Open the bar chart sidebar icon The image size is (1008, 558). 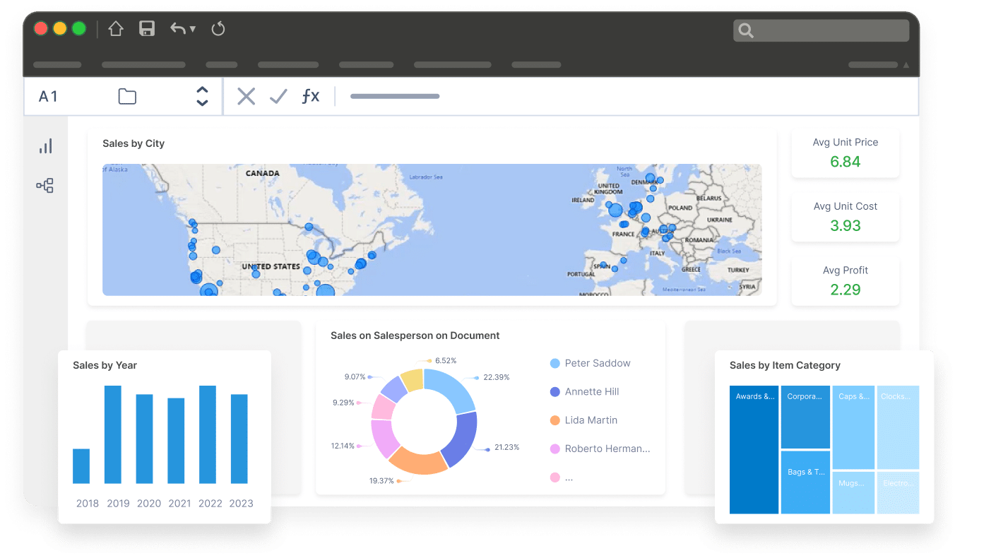pos(46,146)
